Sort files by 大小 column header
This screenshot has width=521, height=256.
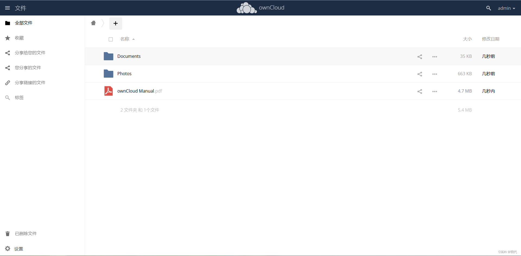[467, 39]
